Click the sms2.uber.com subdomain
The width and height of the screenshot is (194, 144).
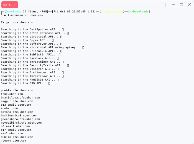12,134
